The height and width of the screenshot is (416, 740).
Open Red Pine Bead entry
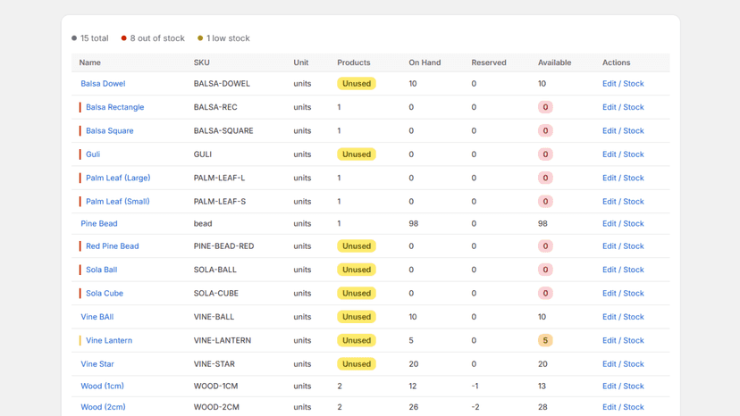[113, 246]
